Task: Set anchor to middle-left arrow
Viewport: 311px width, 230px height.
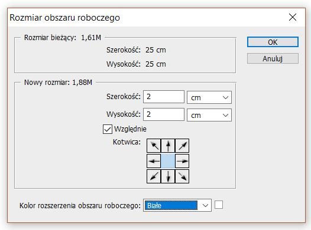Action: tap(154, 161)
